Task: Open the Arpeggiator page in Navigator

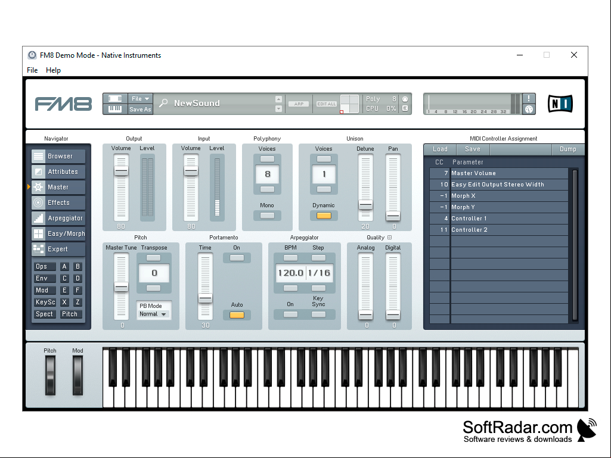Action: (58, 218)
